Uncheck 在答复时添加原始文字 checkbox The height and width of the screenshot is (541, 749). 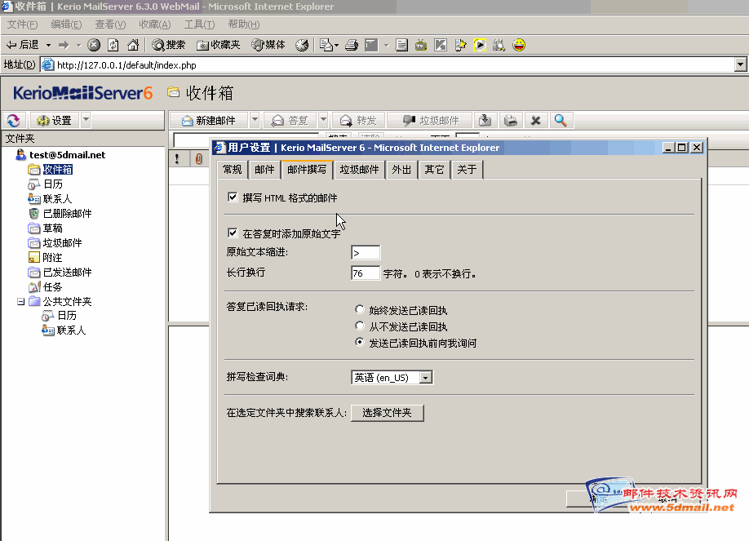point(233,233)
